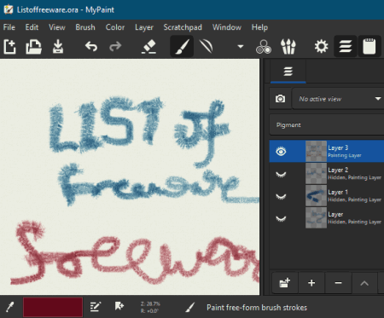This screenshot has height=318, width=384.
Task: Open the Pigment blend mode selector
Action: coord(327,124)
